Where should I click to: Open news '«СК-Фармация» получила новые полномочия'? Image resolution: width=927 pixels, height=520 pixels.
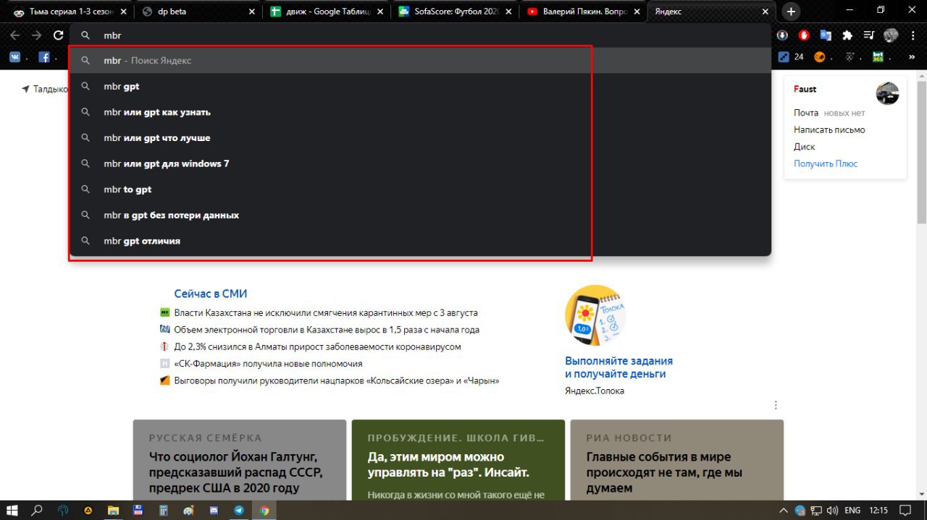pos(268,364)
